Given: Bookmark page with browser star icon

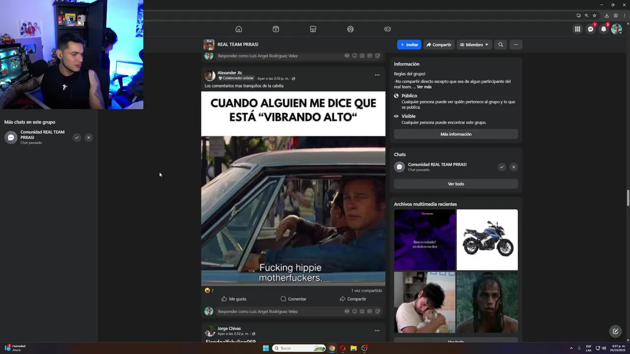Looking at the screenshot, I should [595, 15].
